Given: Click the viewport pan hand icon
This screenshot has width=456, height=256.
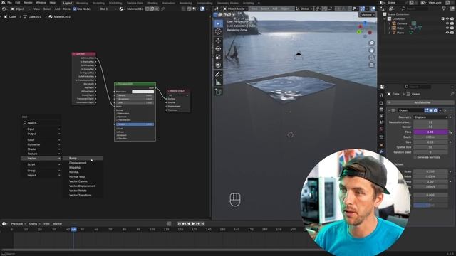Looking at the screenshot, I should [371, 50].
